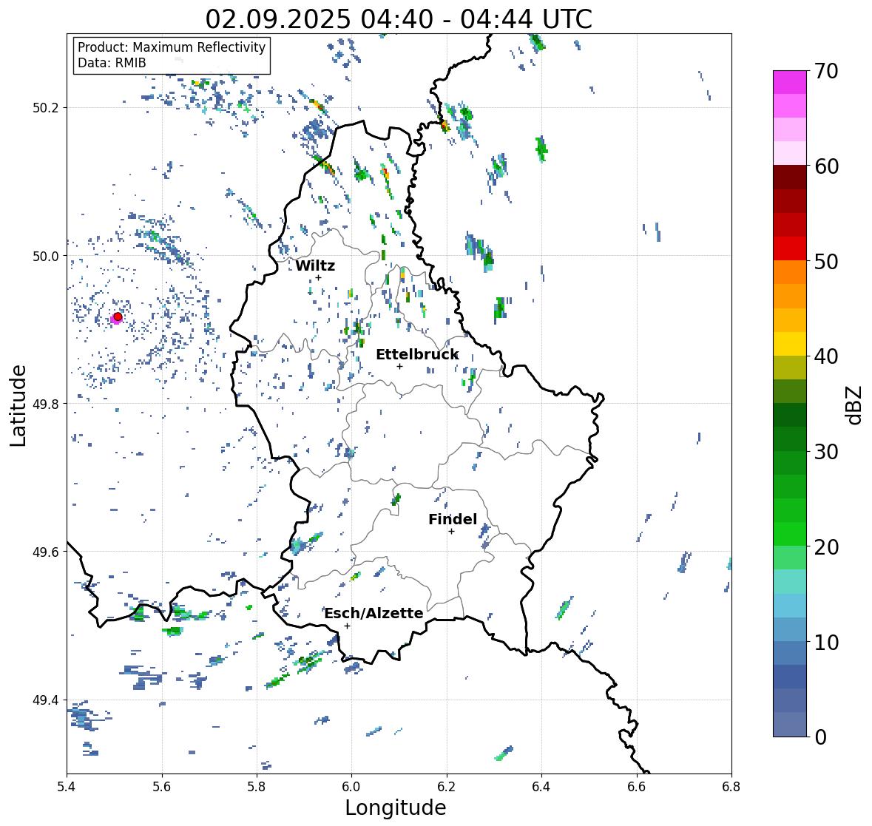
Task: Click the colorbar tick label 60
Action: tap(826, 166)
